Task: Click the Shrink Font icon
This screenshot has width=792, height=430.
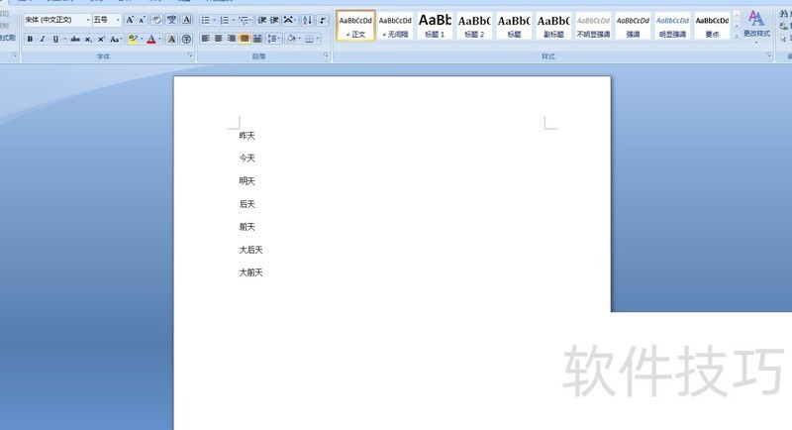Action: click(142, 20)
